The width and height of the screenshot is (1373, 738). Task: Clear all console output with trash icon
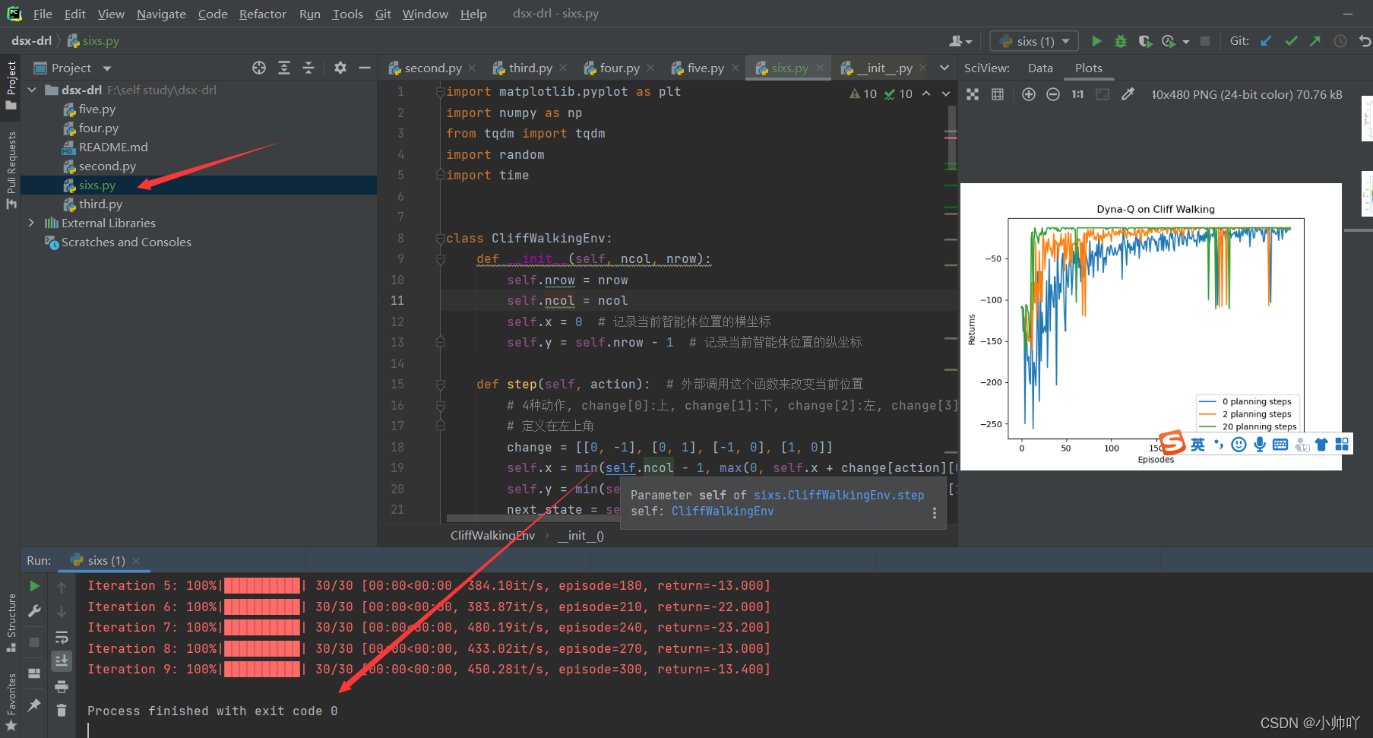click(62, 711)
